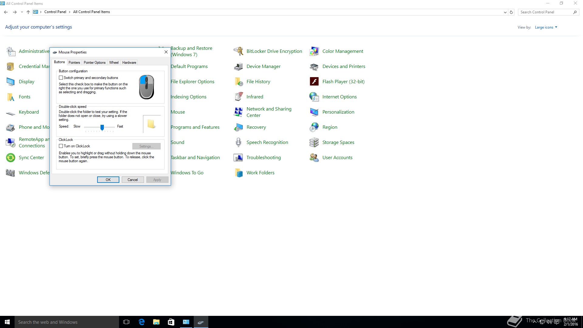Click Search the web and Windows box
This screenshot has width=583, height=328.
click(x=67, y=322)
